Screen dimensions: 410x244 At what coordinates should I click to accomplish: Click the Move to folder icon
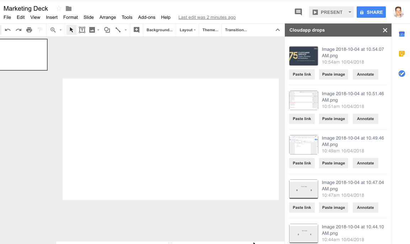coord(69,9)
